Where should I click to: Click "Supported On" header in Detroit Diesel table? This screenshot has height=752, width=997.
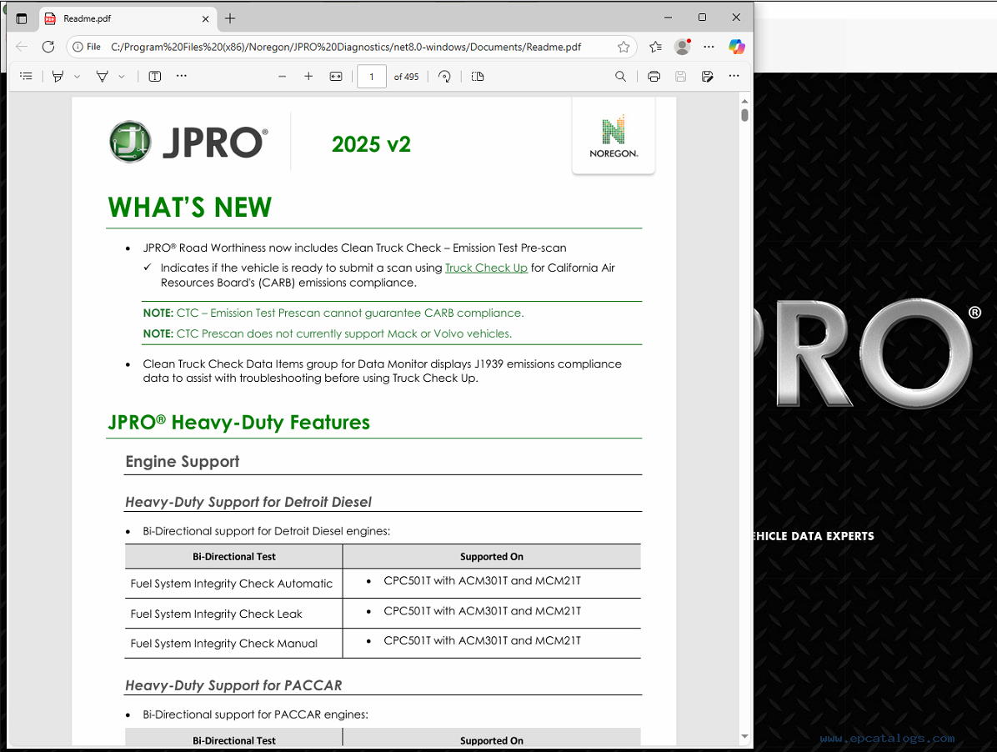click(x=492, y=556)
